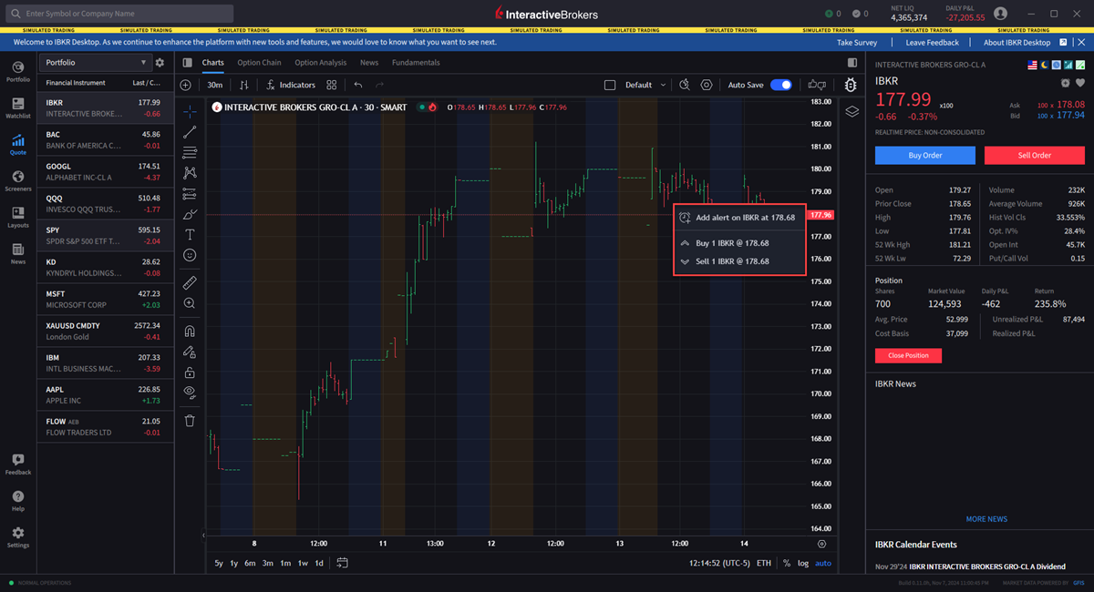Image resolution: width=1094 pixels, height=592 pixels.
Task: Open Screeners in the left sidebar
Action: pos(18,181)
